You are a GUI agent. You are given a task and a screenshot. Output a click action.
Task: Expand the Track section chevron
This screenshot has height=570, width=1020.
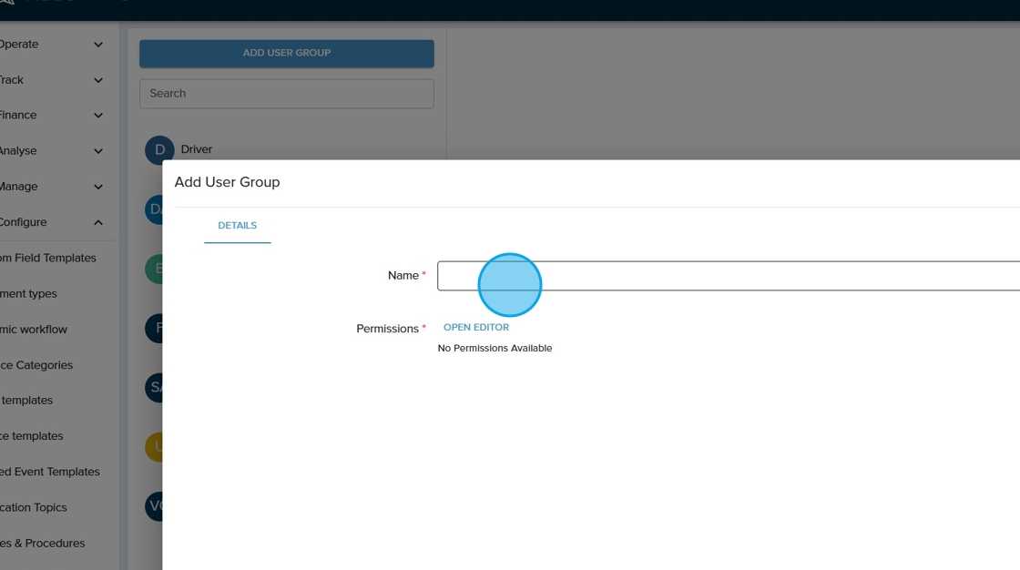(98, 80)
